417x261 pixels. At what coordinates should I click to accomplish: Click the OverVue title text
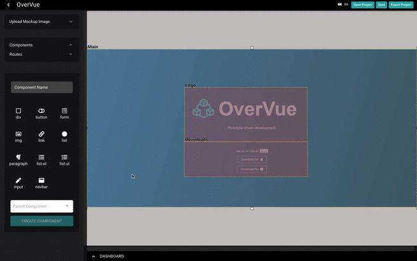[x=28, y=5]
